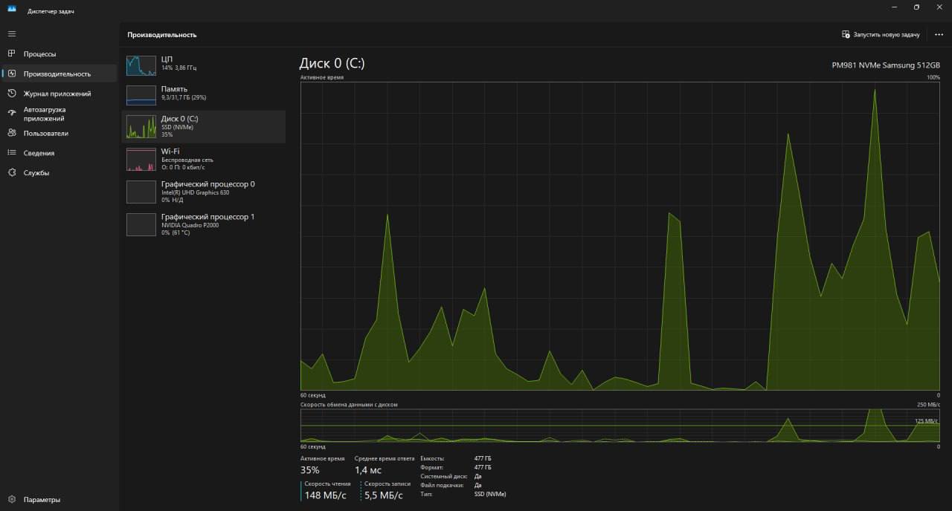
Task: Click the large Активное время disk graph
Action: click(620, 236)
